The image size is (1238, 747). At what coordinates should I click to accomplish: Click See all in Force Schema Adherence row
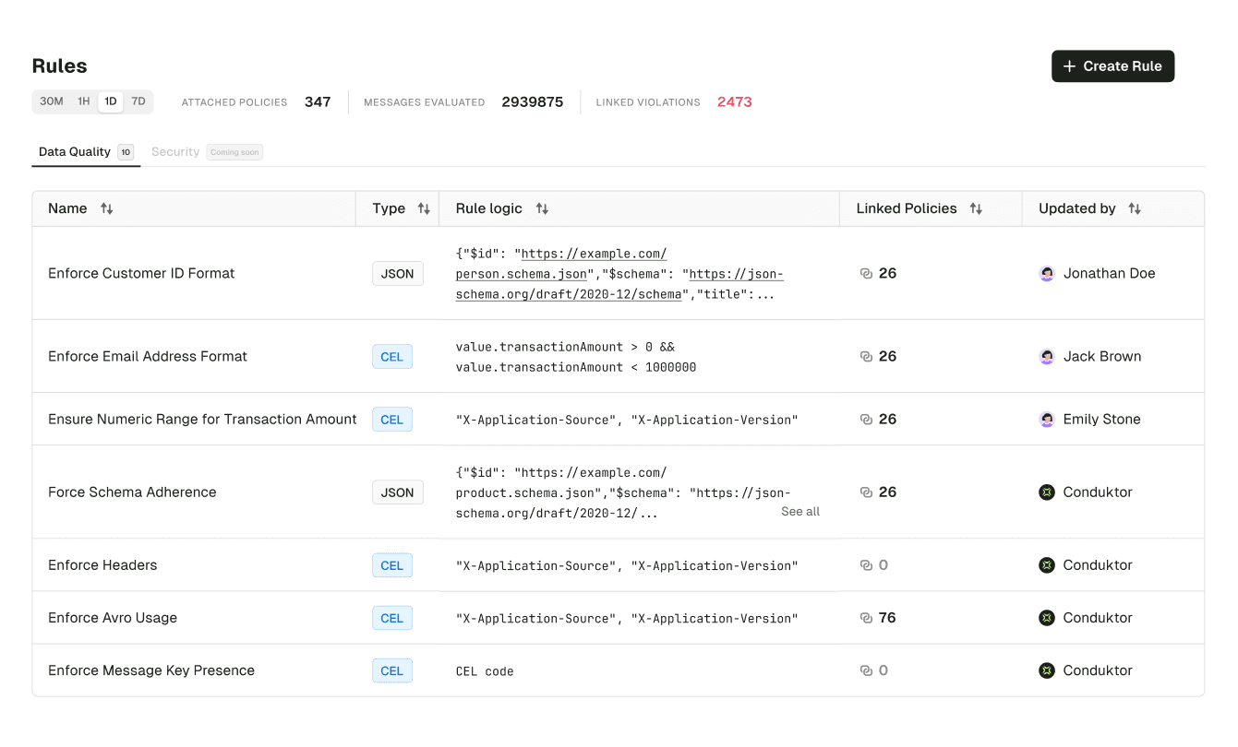point(800,511)
